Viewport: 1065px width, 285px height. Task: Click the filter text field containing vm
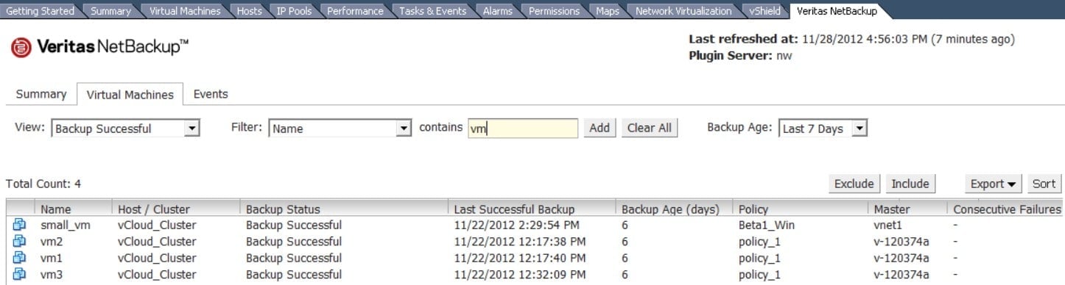pos(522,129)
